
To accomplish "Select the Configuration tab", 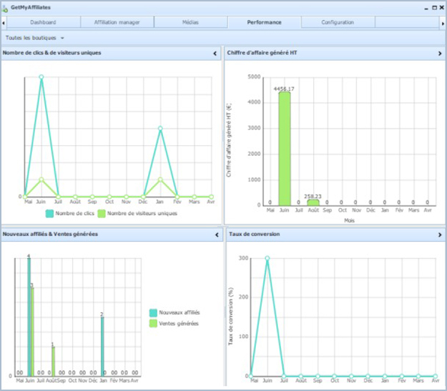I will click(x=337, y=22).
